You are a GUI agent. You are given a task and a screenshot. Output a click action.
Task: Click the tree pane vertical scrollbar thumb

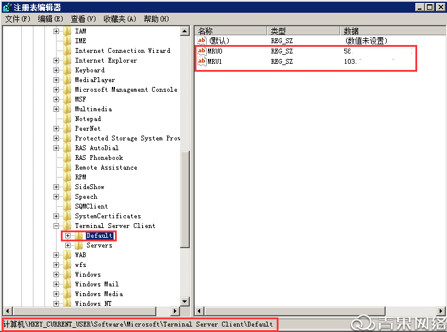[x=185, y=199]
